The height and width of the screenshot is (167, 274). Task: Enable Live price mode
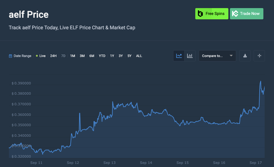(41, 56)
